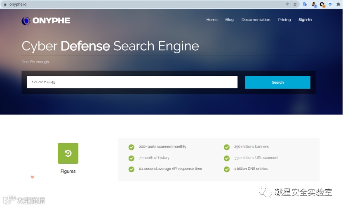Image resolution: width=343 pixels, height=207 pixels.
Task: Click the share page icon in address bar
Action: (287, 4)
